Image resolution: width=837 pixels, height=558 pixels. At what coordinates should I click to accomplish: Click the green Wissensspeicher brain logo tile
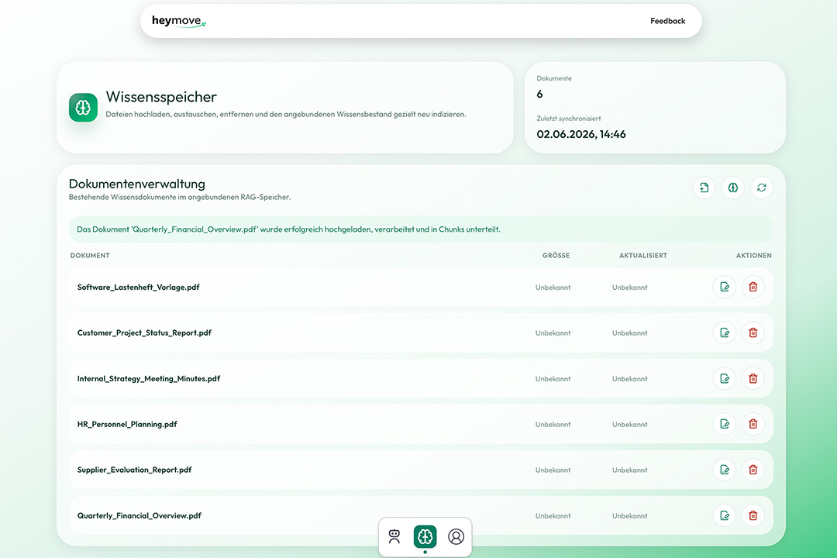pyautogui.click(x=83, y=107)
